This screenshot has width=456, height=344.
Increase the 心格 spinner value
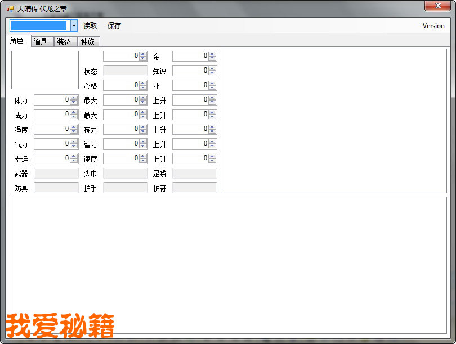pos(143,83)
